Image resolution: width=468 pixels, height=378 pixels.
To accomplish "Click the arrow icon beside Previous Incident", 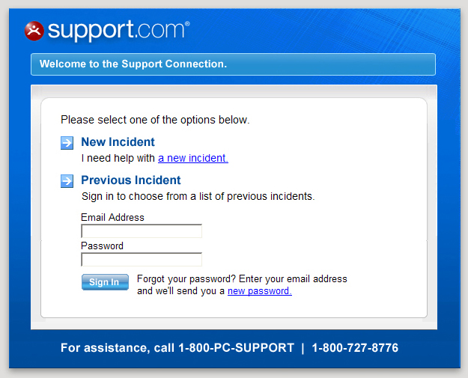I will click(67, 180).
